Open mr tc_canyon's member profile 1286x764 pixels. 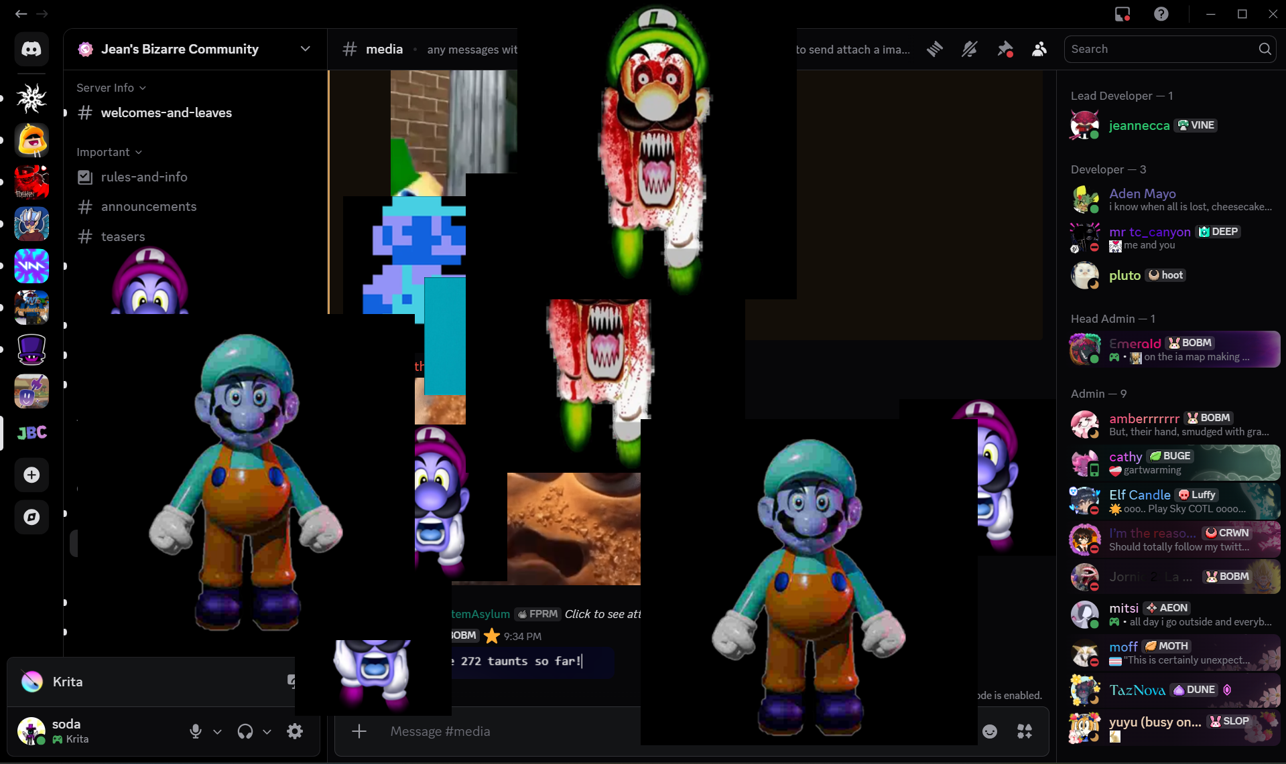click(x=1174, y=238)
